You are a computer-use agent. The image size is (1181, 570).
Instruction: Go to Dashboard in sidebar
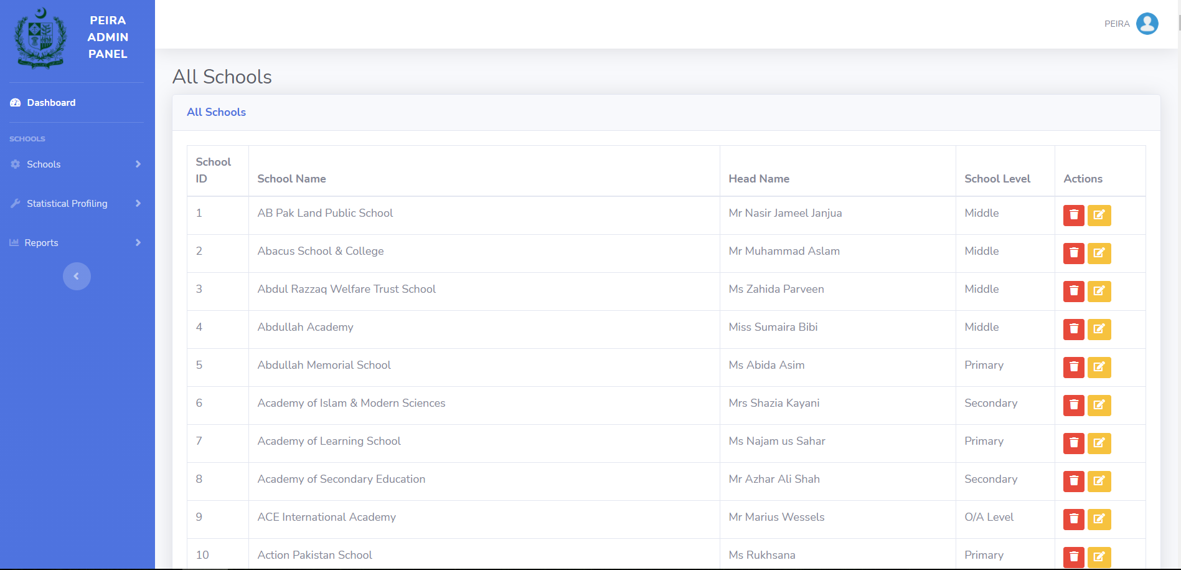point(51,103)
